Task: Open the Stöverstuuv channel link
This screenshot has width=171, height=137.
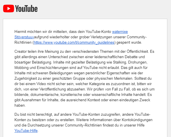Action: tap(24, 37)
